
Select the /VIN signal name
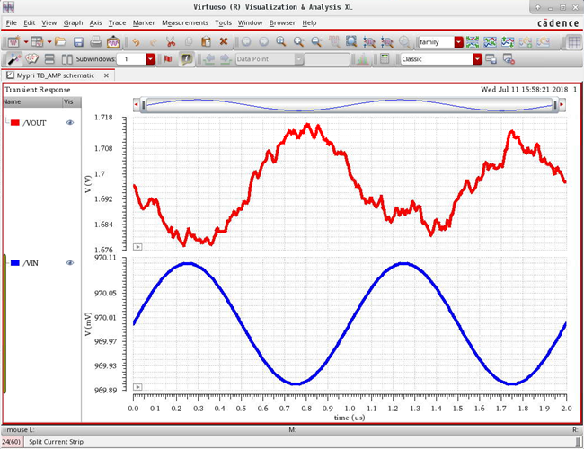(31, 263)
